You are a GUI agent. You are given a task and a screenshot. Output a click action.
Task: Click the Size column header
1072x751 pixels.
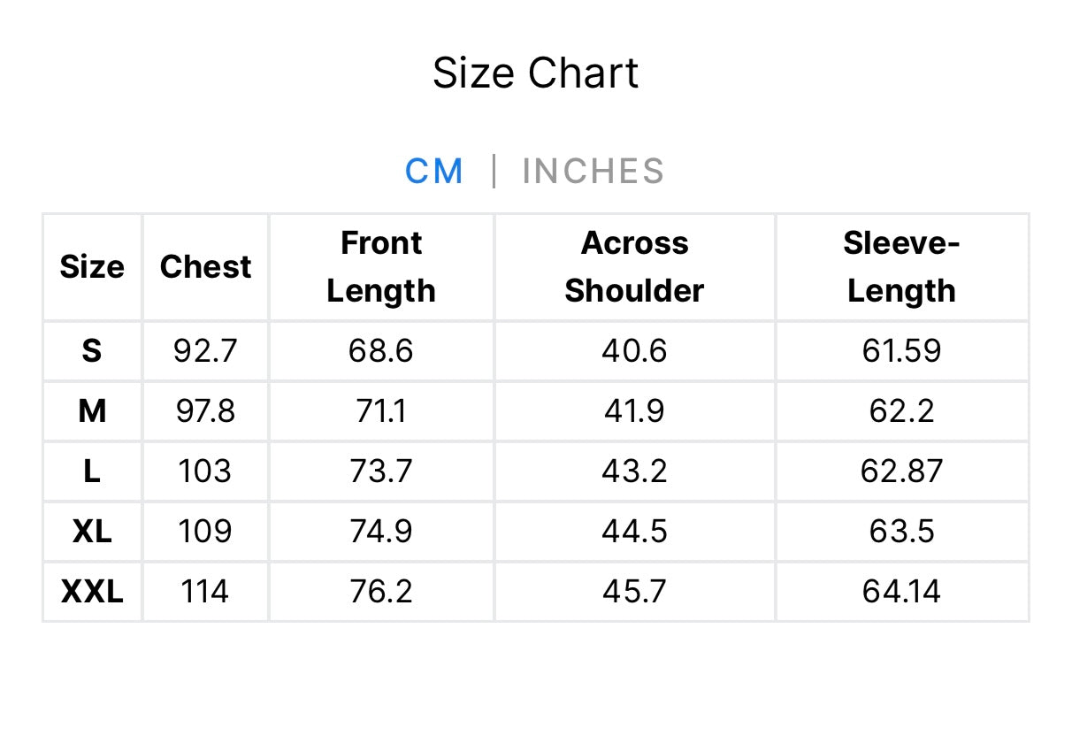click(x=92, y=266)
